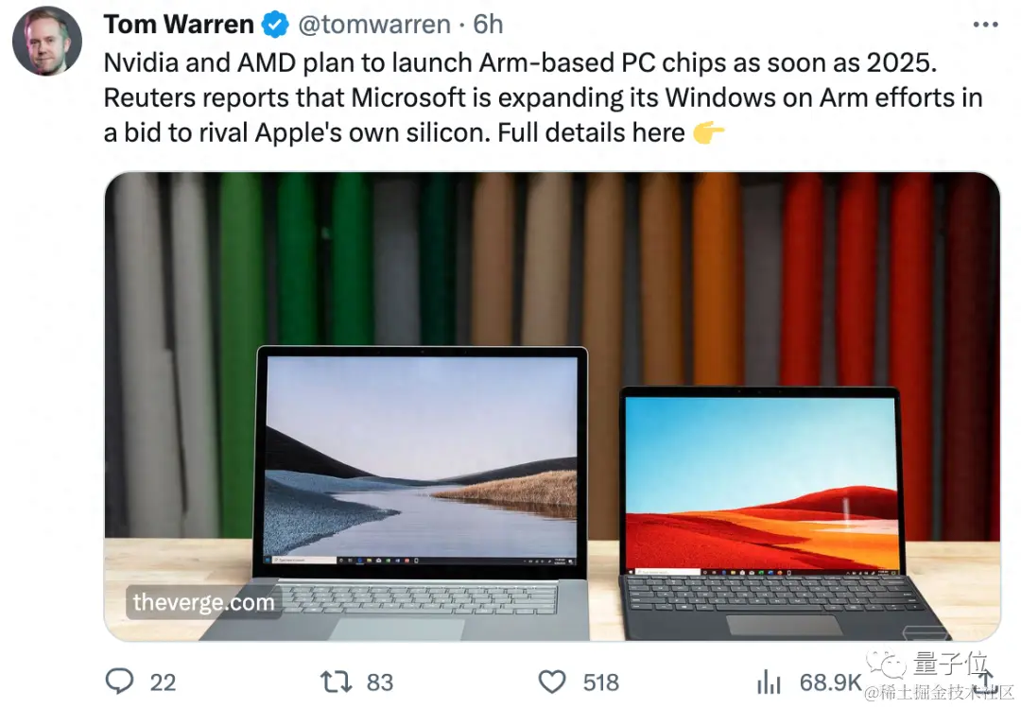This screenshot has height=708, width=1021.
Task: Click the retweet arrows icon
Action: [x=336, y=682]
